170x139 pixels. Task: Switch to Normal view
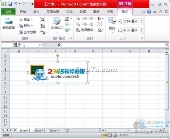[105, 135]
